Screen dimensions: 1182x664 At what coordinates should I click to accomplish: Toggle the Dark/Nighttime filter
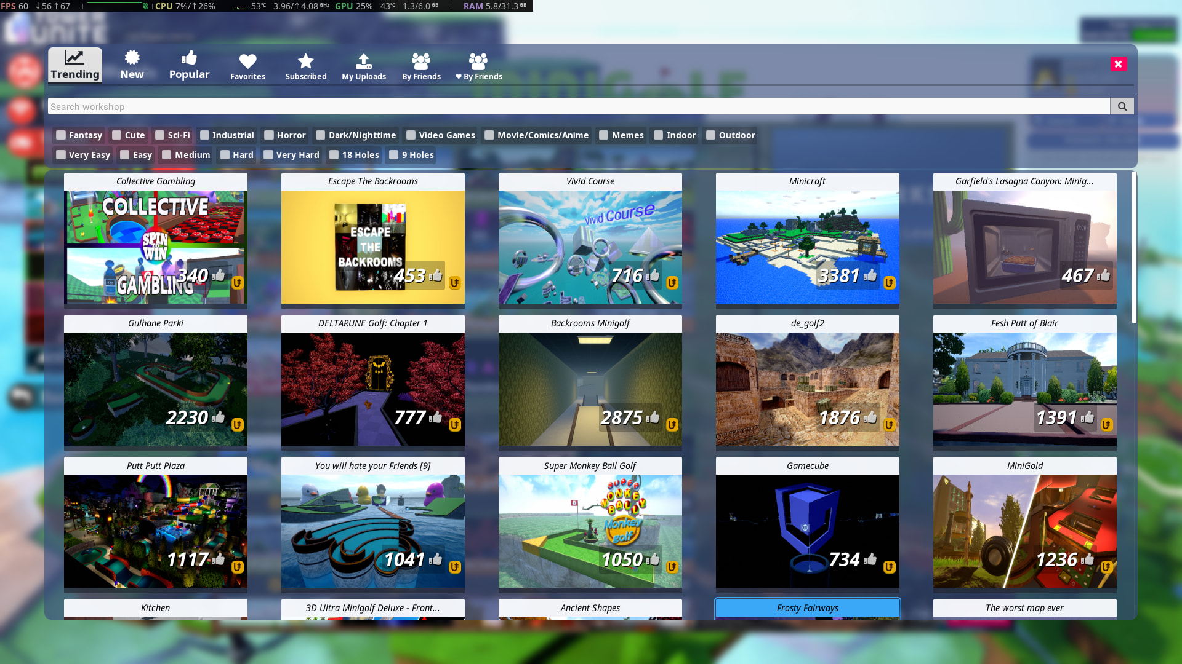(x=320, y=135)
